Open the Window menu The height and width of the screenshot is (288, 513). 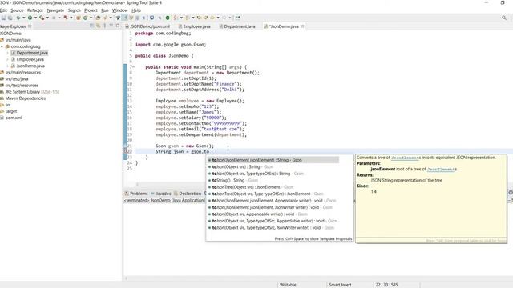tap(119, 10)
